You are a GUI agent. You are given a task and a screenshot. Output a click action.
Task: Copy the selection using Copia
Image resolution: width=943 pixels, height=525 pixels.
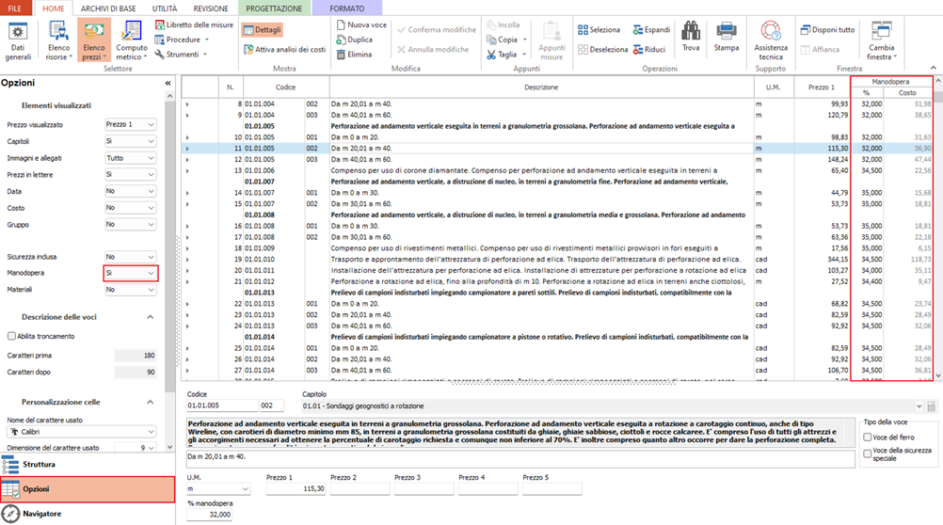(506, 40)
